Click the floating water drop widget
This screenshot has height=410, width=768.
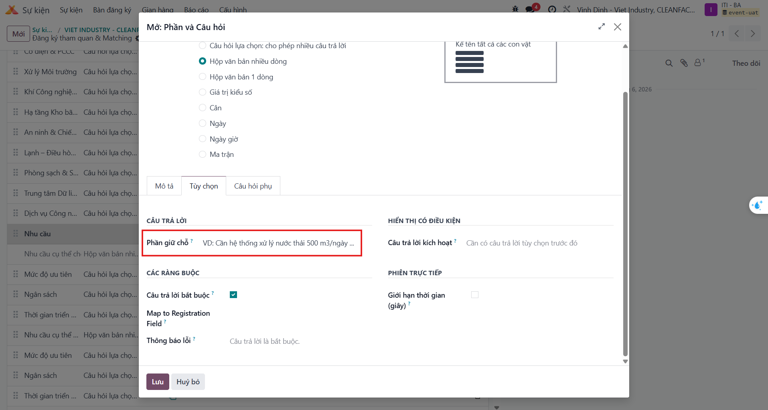click(758, 205)
